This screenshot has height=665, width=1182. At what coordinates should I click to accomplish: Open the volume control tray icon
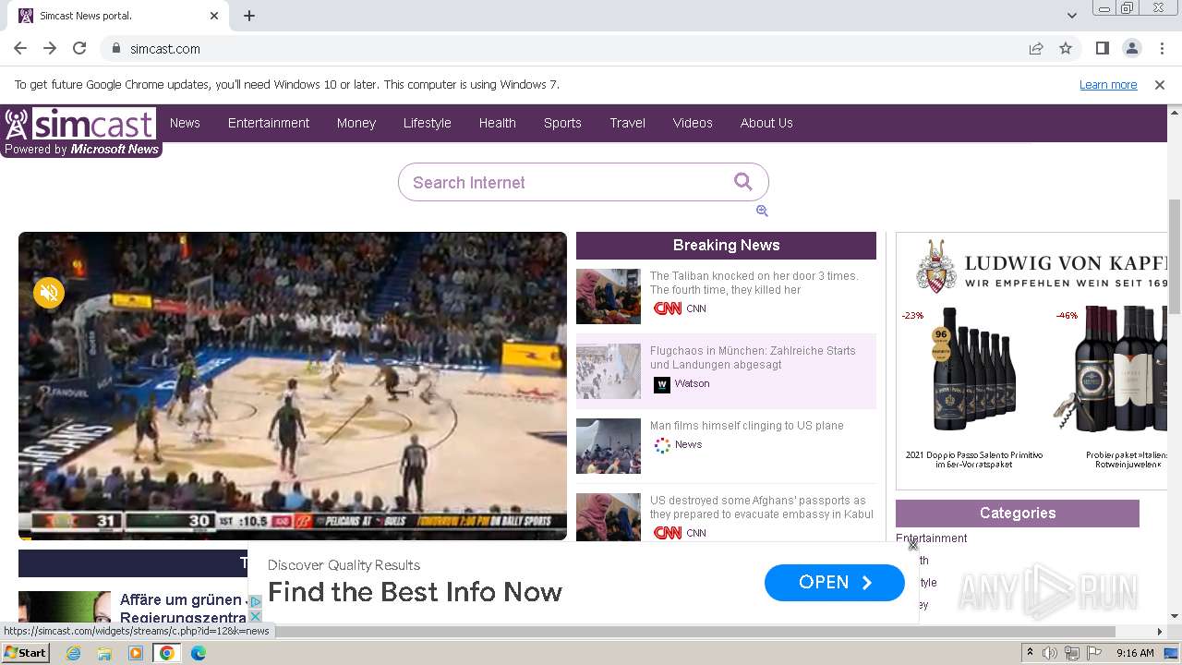pyautogui.click(x=1050, y=653)
